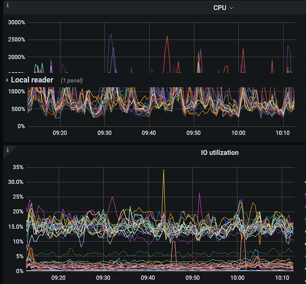
Task: Toggle the purple series in IO legend
Action: click(x=305, y=207)
